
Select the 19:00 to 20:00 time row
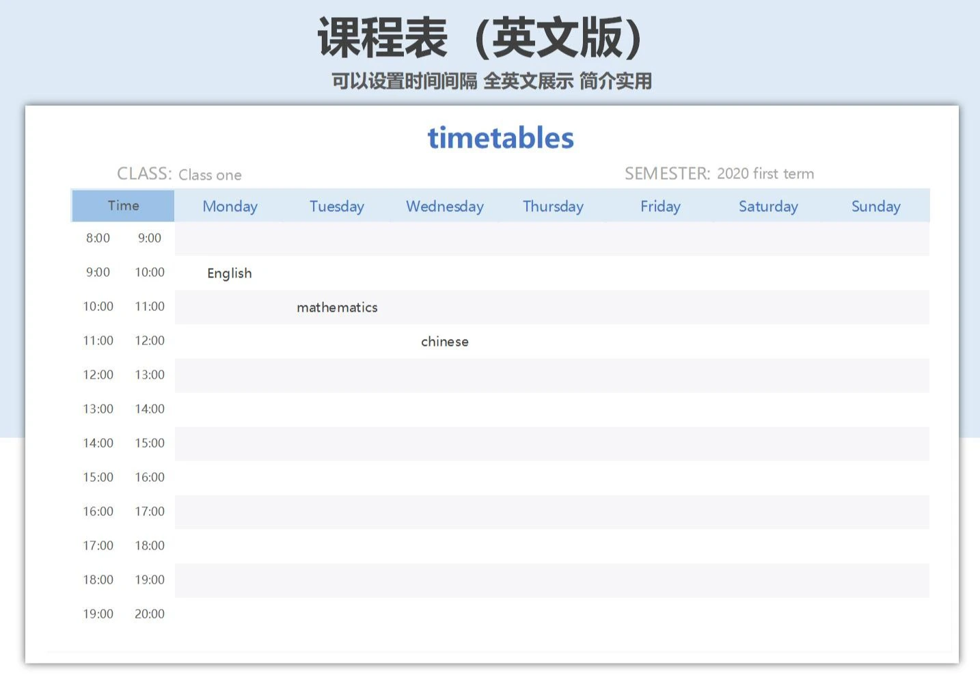click(x=123, y=614)
